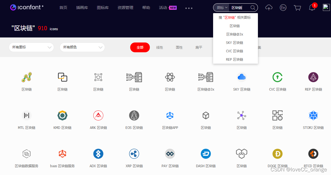This screenshot has height=175, width=331.
Task: Select the 扁平 filter tab
Action: pyautogui.click(x=199, y=48)
